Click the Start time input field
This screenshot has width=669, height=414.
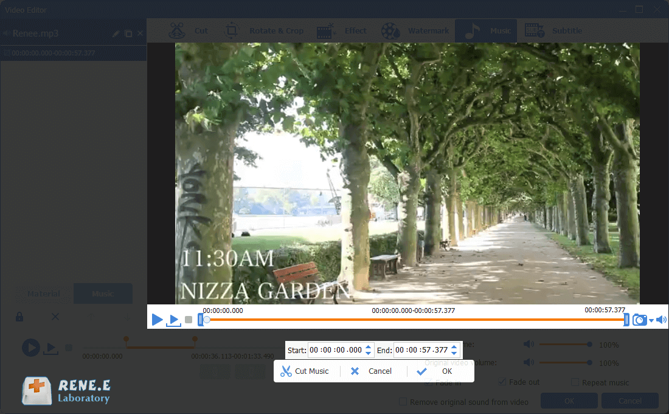[x=335, y=350]
